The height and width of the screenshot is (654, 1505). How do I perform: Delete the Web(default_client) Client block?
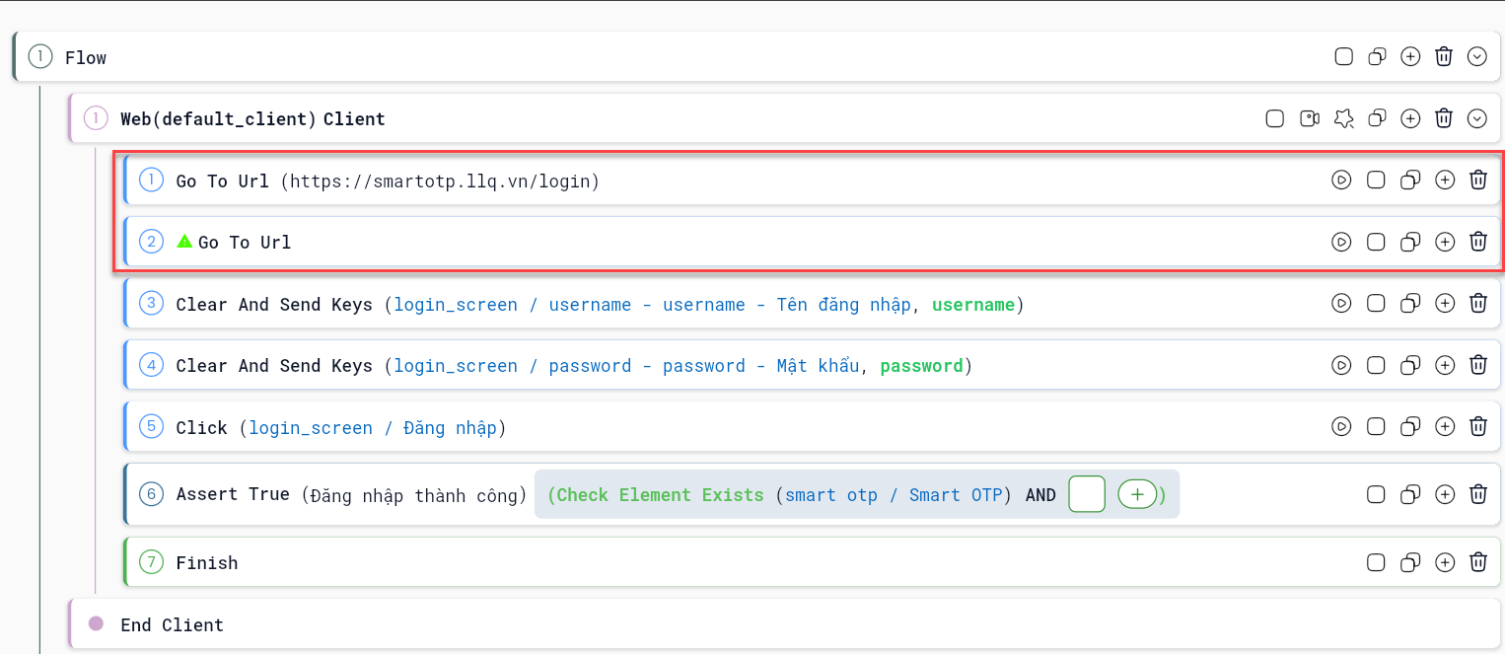(1444, 118)
